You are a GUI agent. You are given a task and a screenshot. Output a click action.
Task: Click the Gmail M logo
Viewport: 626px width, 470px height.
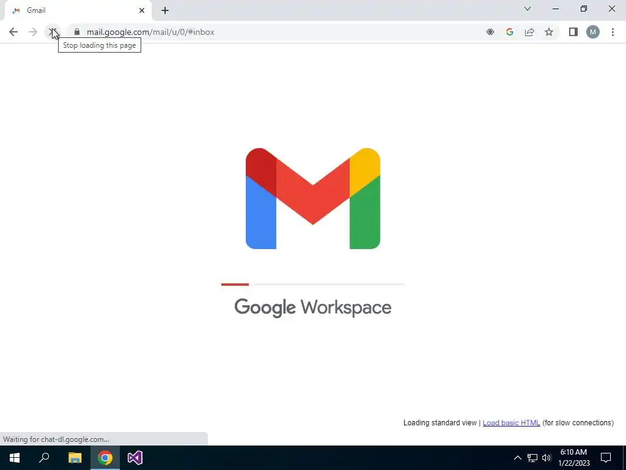[313, 199]
